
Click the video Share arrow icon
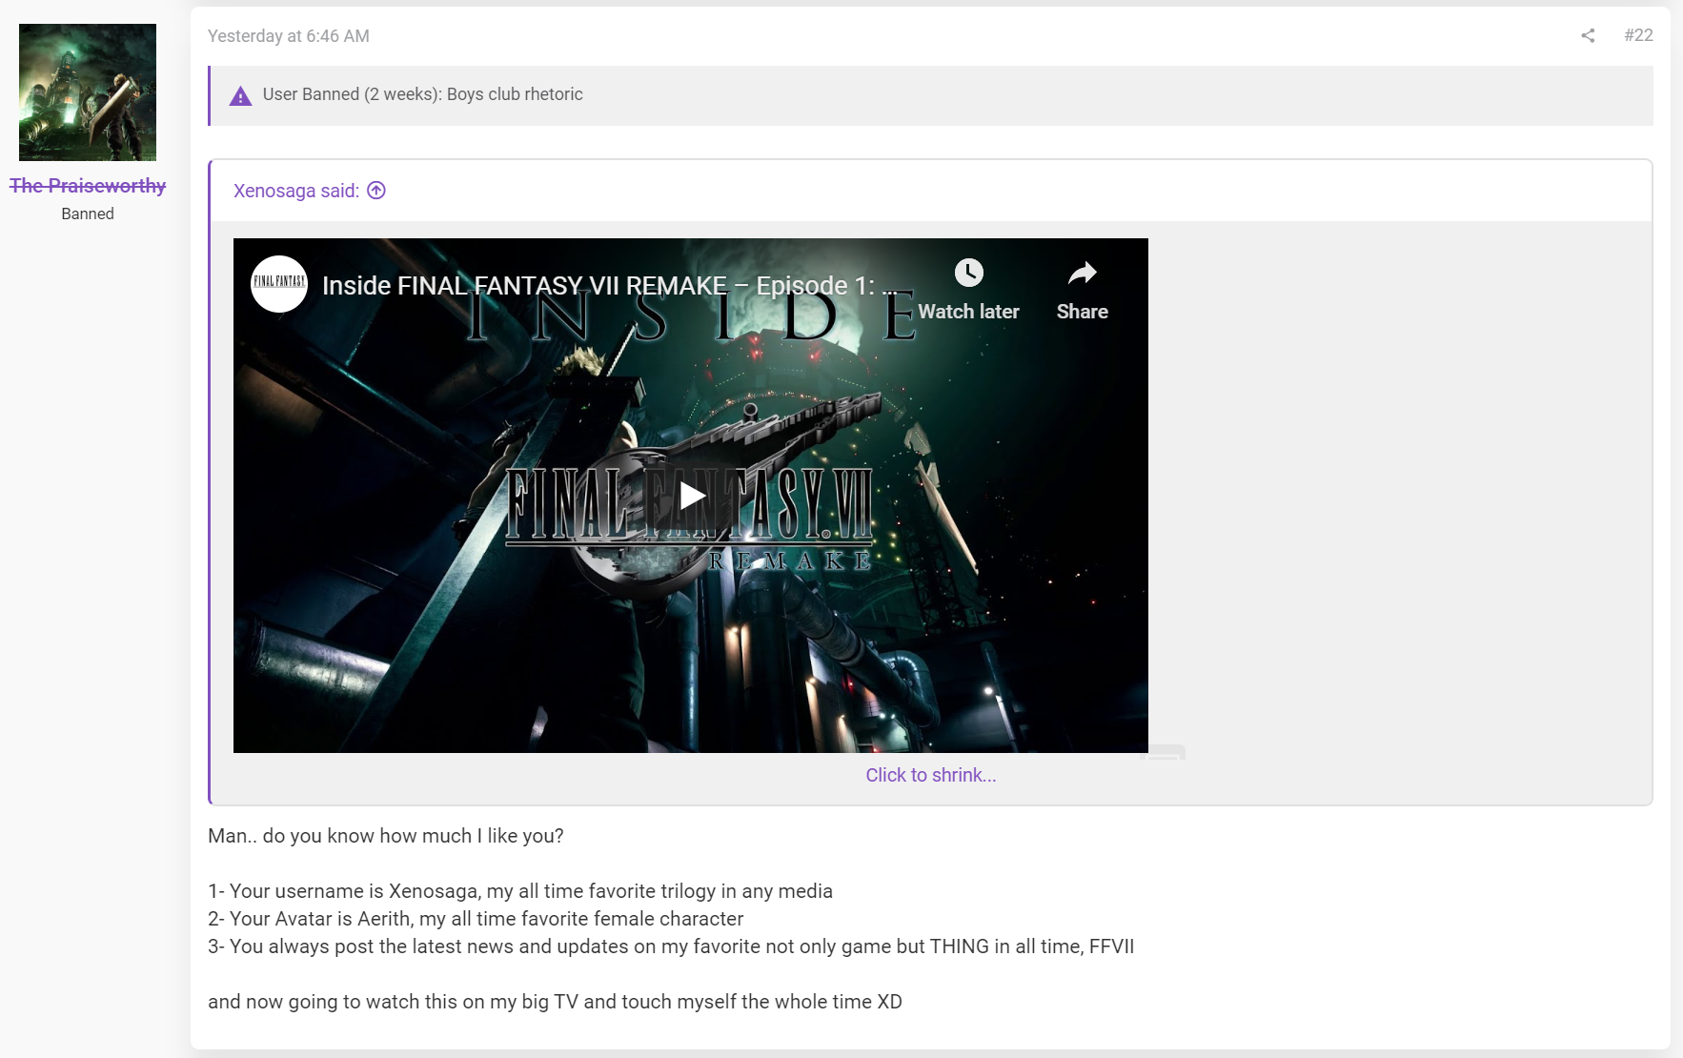(x=1083, y=273)
